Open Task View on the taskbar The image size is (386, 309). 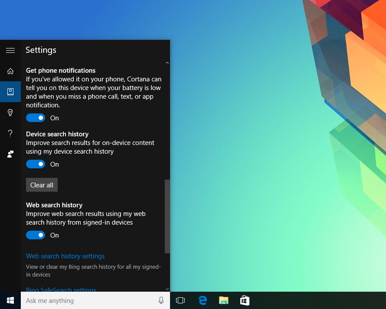click(180, 300)
